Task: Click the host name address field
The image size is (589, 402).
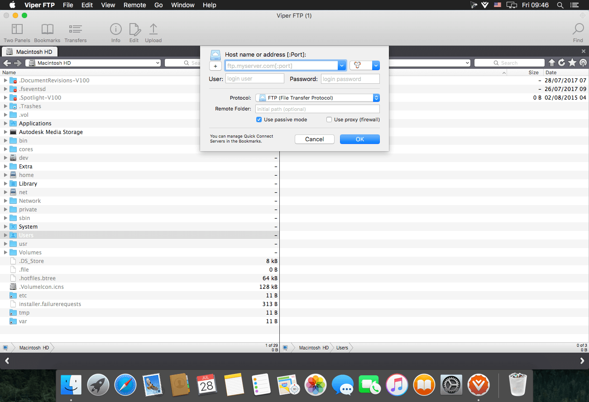Action: [281, 66]
